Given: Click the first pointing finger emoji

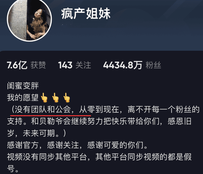Looking at the screenshot, I should pyautogui.click(x=44, y=97).
